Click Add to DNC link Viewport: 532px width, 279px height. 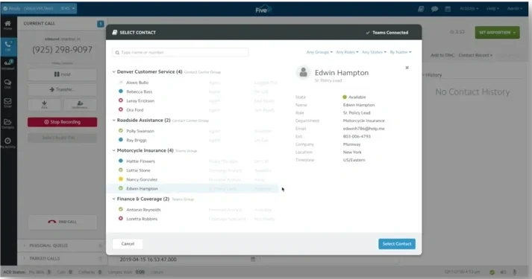point(442,55)
